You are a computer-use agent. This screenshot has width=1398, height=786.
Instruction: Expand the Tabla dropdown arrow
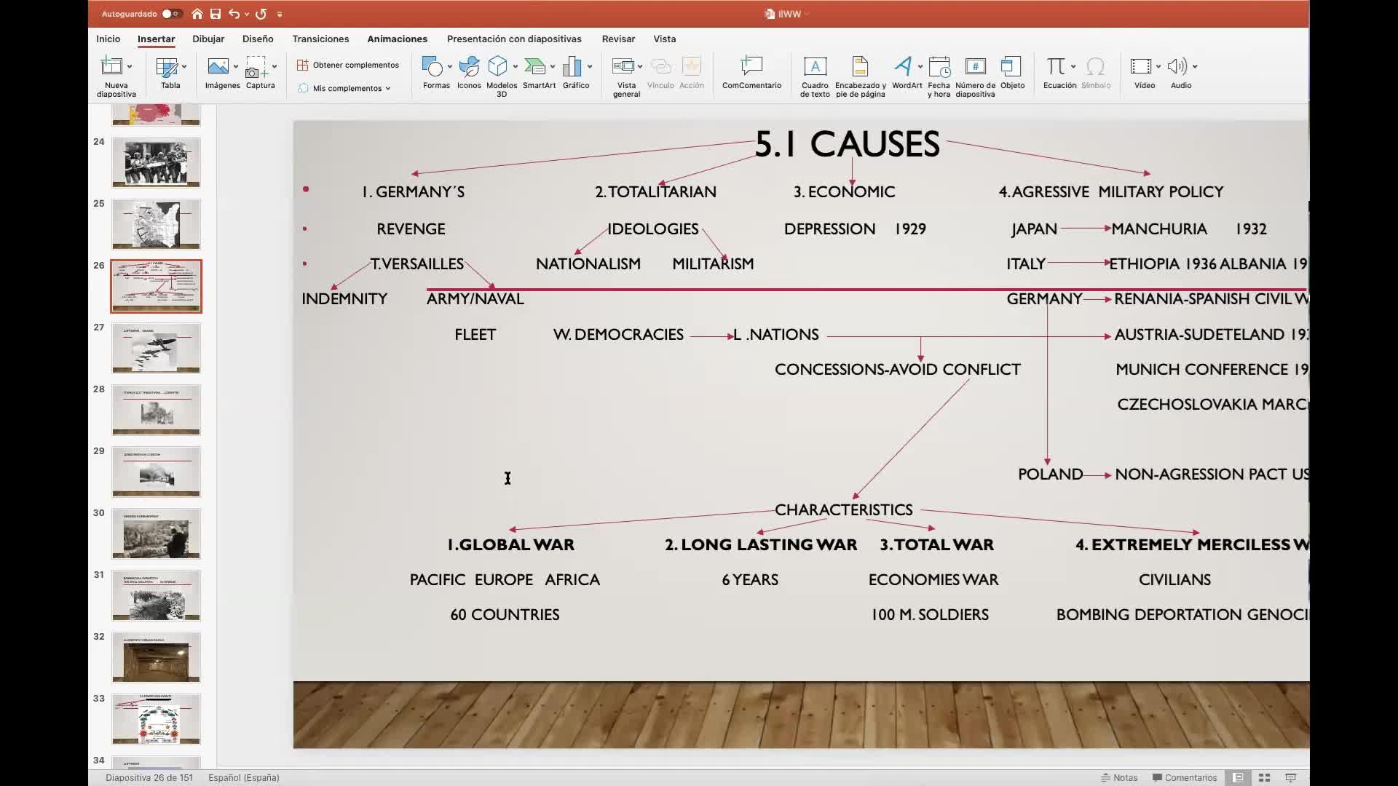pyautogui.click(x=184, y=67)
